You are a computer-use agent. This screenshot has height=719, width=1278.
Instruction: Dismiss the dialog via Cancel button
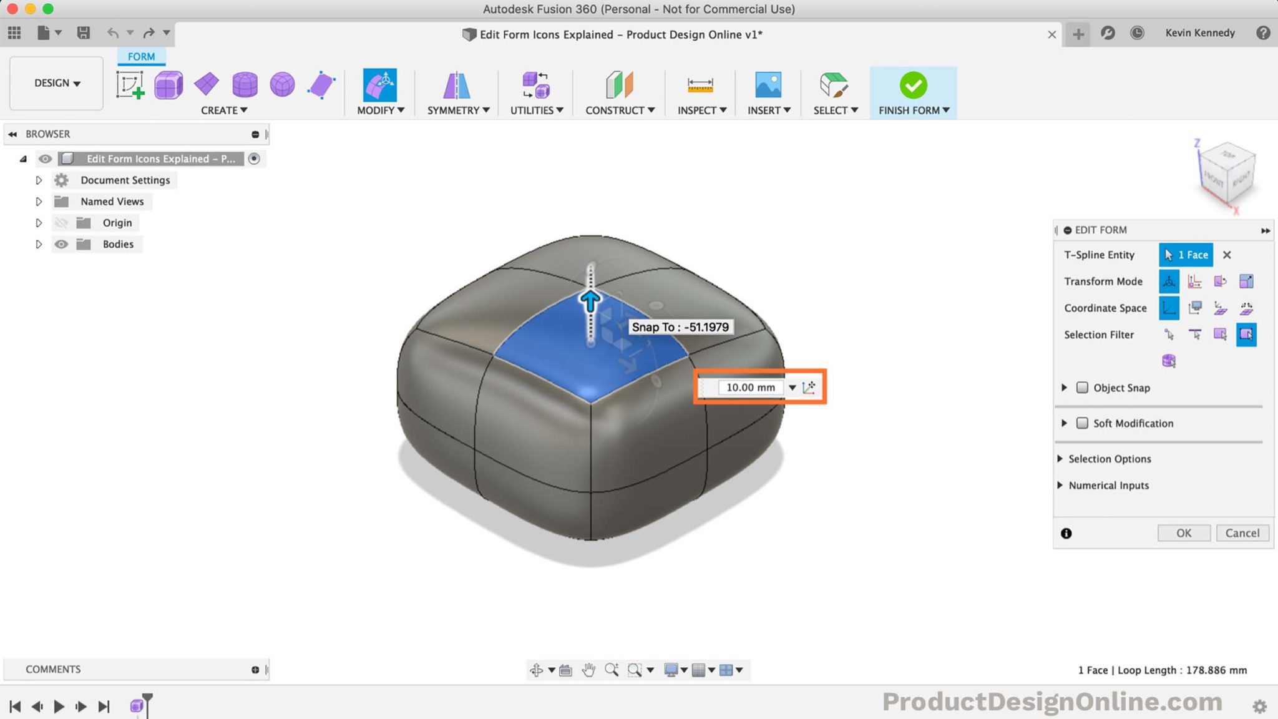click(x=1242, y=533)
